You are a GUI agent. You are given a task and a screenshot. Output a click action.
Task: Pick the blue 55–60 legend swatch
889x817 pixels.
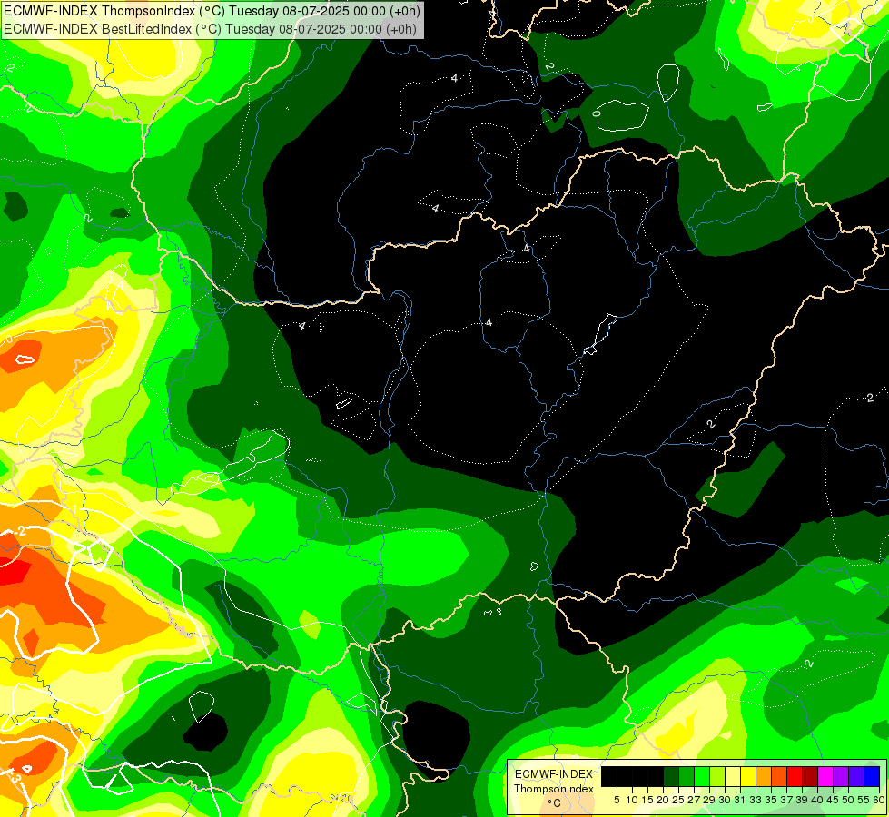[x=872, y=776]
